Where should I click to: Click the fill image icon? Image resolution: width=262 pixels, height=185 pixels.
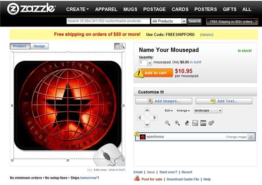click(x=203, y=123)
